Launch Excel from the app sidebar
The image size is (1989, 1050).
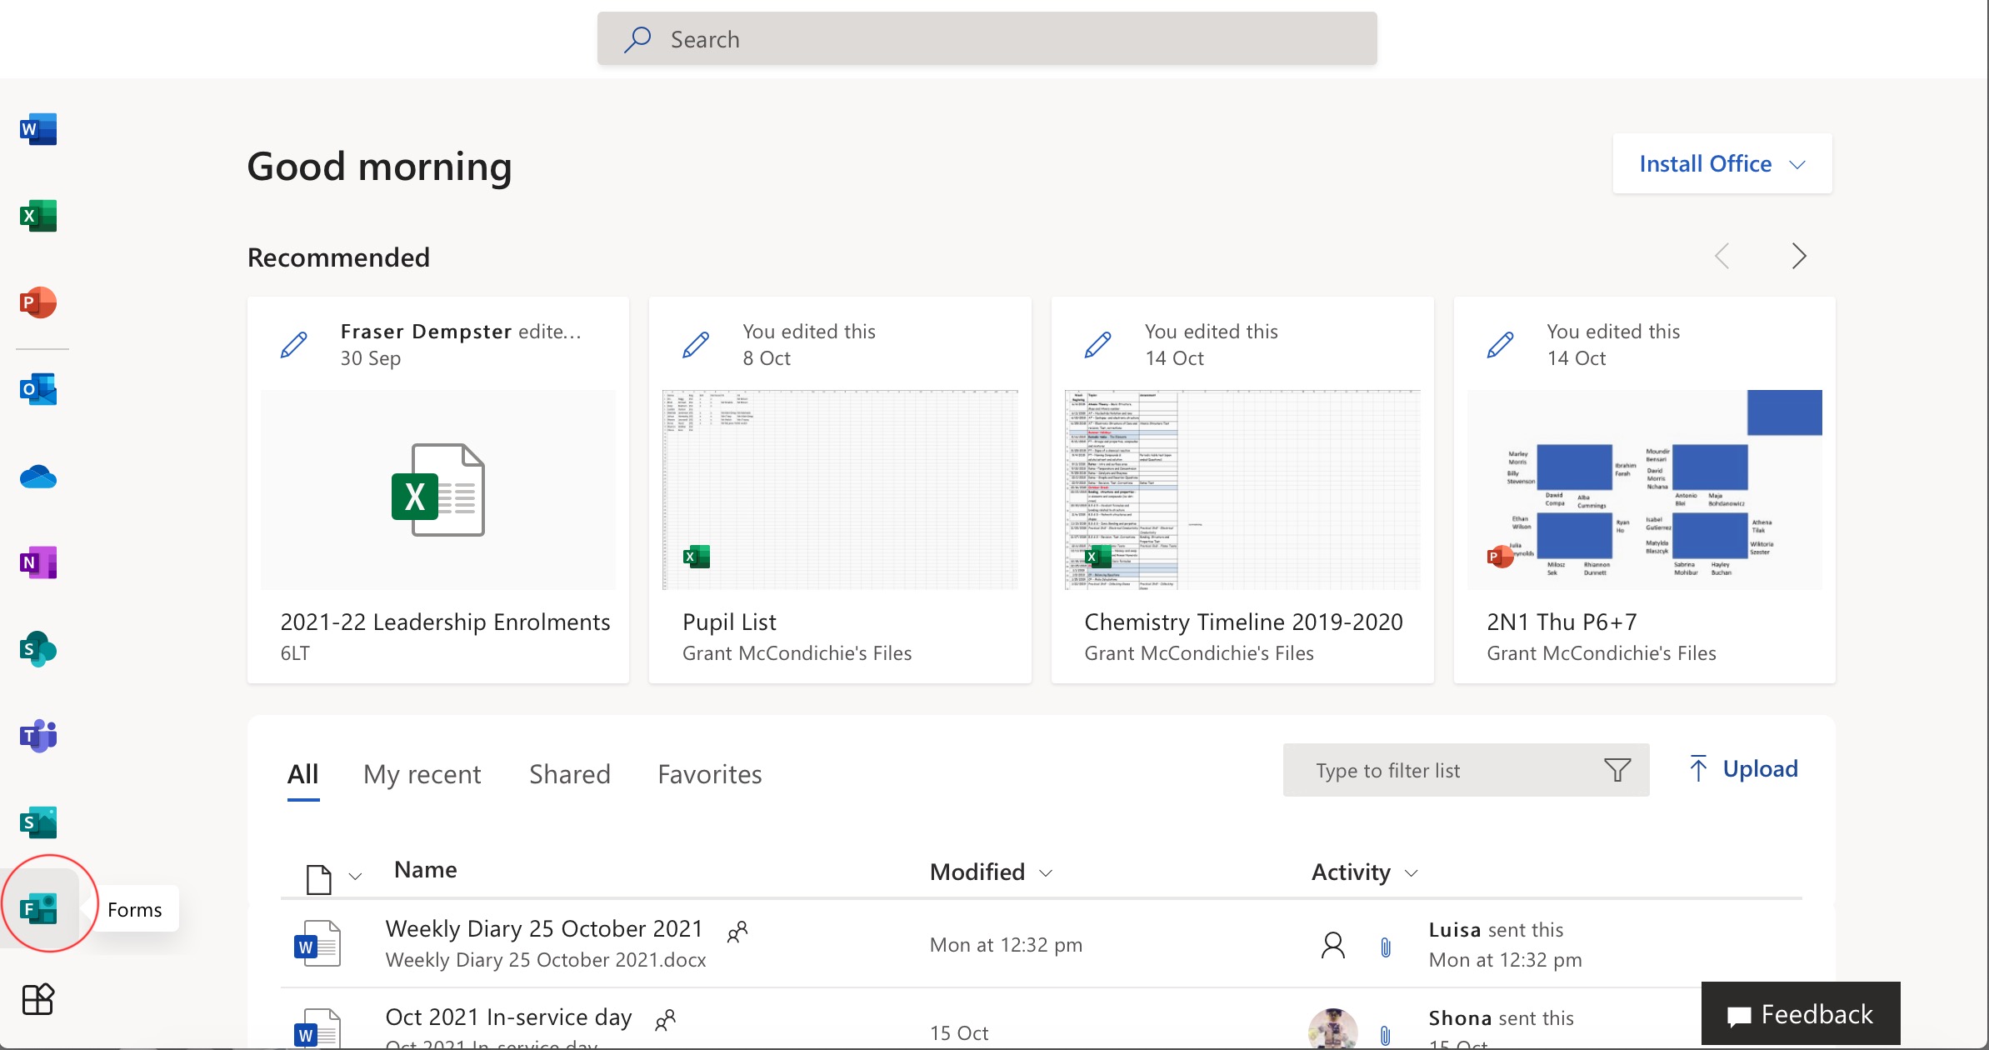coord(38,216)
